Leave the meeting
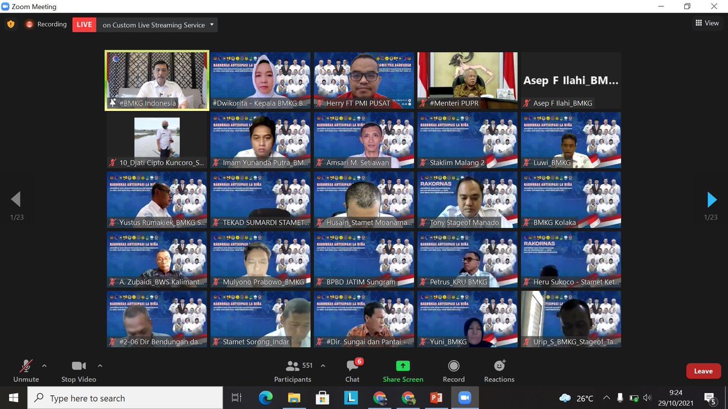 pos(703,371)
